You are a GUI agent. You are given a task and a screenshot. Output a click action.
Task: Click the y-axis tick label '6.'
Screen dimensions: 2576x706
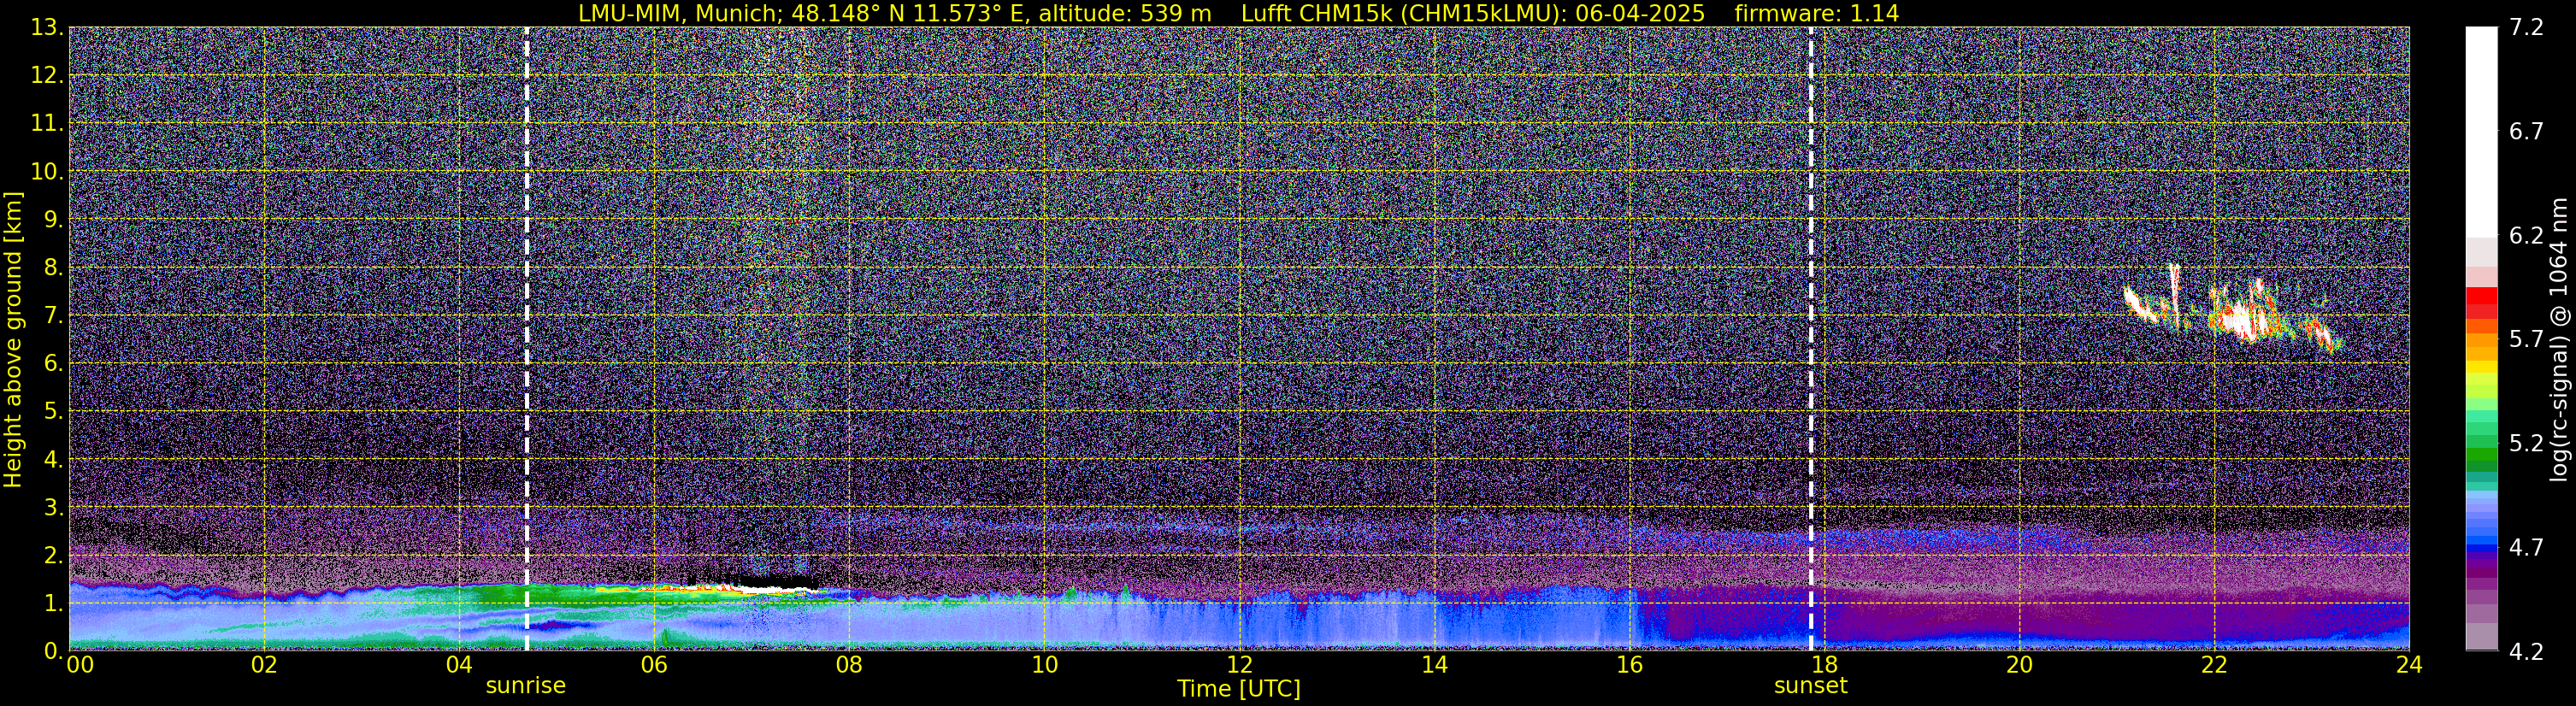pyautogui.click(x=54, y=364)
